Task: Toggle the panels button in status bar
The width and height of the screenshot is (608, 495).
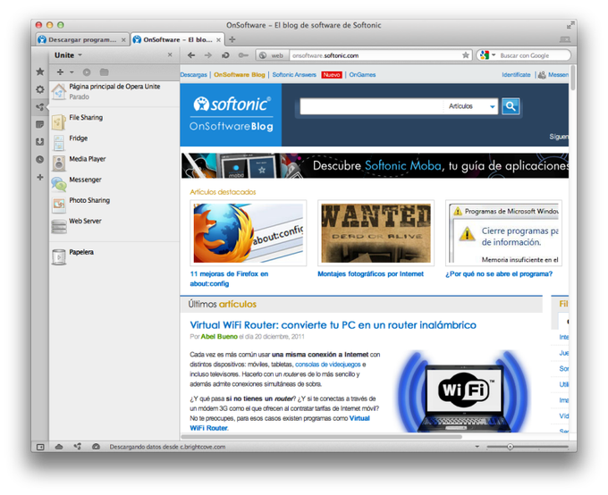Action: click(40, 447)
